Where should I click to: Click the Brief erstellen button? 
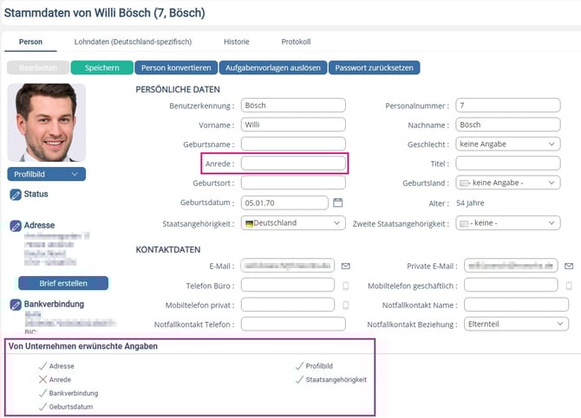(x=63, y=283)
